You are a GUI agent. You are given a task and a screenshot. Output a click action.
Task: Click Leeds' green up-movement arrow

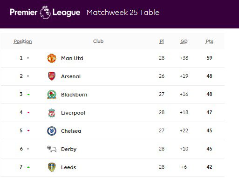(28, 167)
